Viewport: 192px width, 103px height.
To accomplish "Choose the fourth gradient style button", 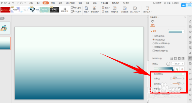I will coord(183,58).
